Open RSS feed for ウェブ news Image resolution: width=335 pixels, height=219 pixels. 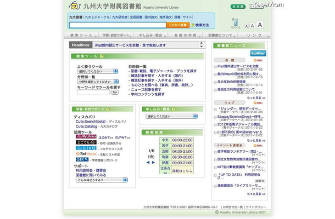(258, 103)
